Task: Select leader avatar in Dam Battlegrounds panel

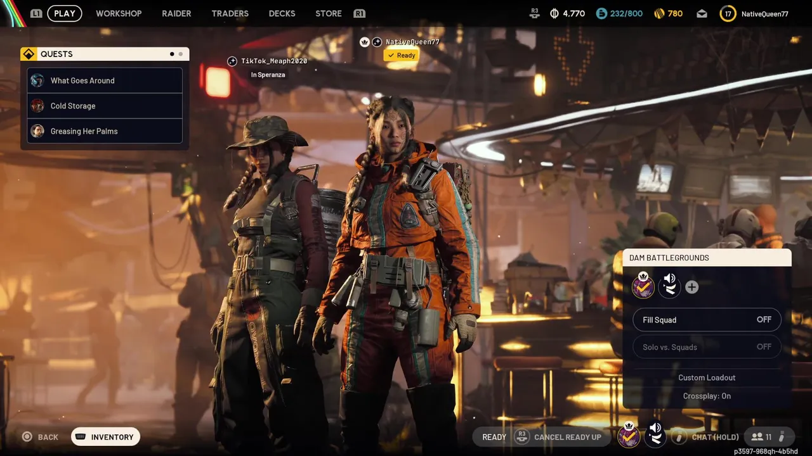Action: pyautogui.click(x=644, y=287)
